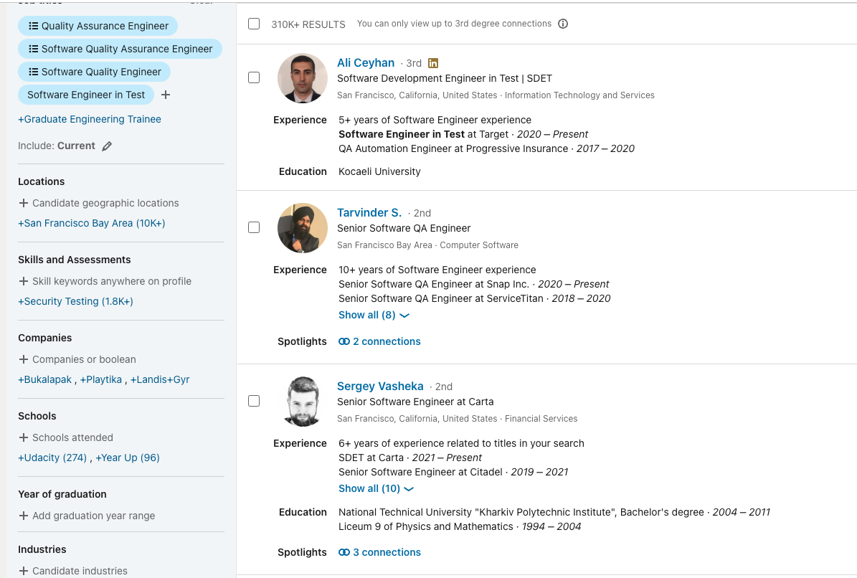This screenshot has width=857, height=578.
Task: Click the Software Quality Assurance Engineer chip
Action: point(120,49)
